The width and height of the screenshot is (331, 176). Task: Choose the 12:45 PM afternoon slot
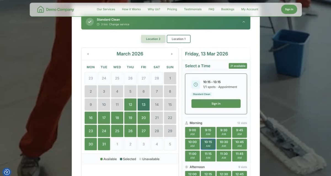tap(240, 174)
